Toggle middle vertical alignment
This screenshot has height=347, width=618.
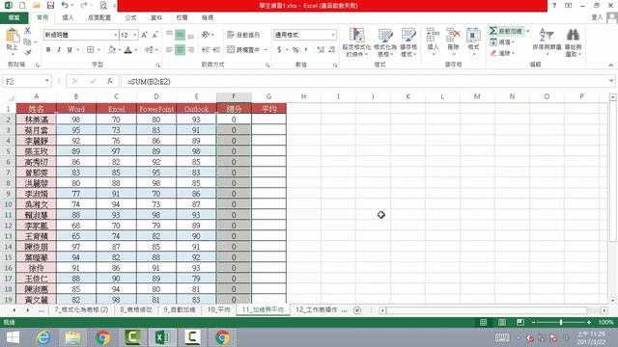pyautogui.click(x=181, y=35)
